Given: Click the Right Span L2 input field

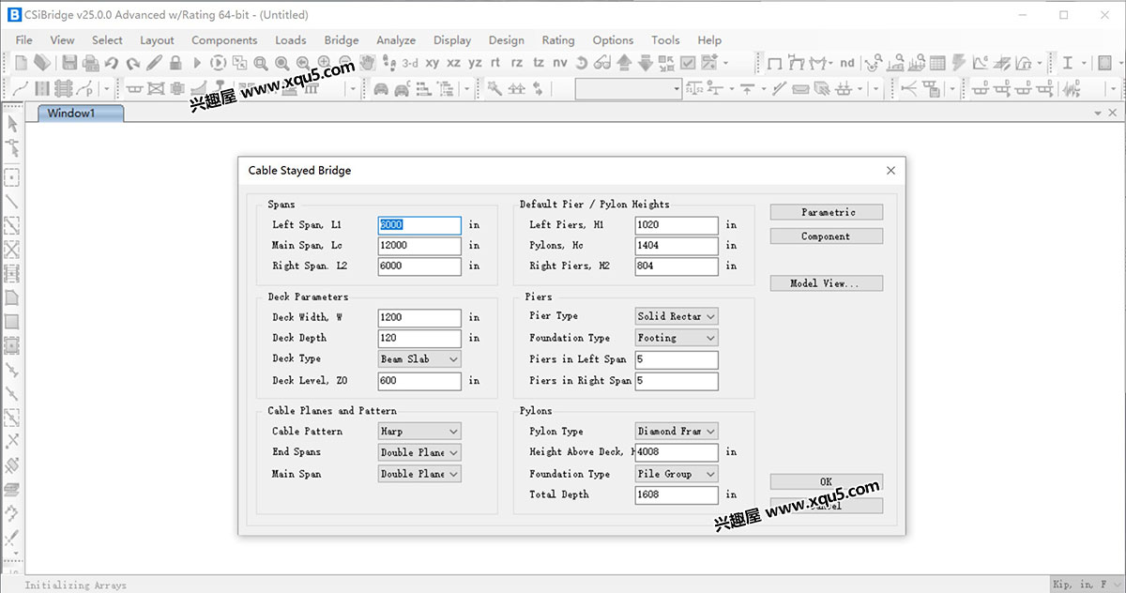Looking at the screenshot, I should click(x=419, y=266).
